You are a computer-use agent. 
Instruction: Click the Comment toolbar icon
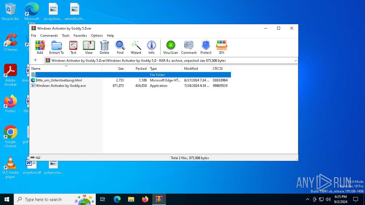pos(189,47)
